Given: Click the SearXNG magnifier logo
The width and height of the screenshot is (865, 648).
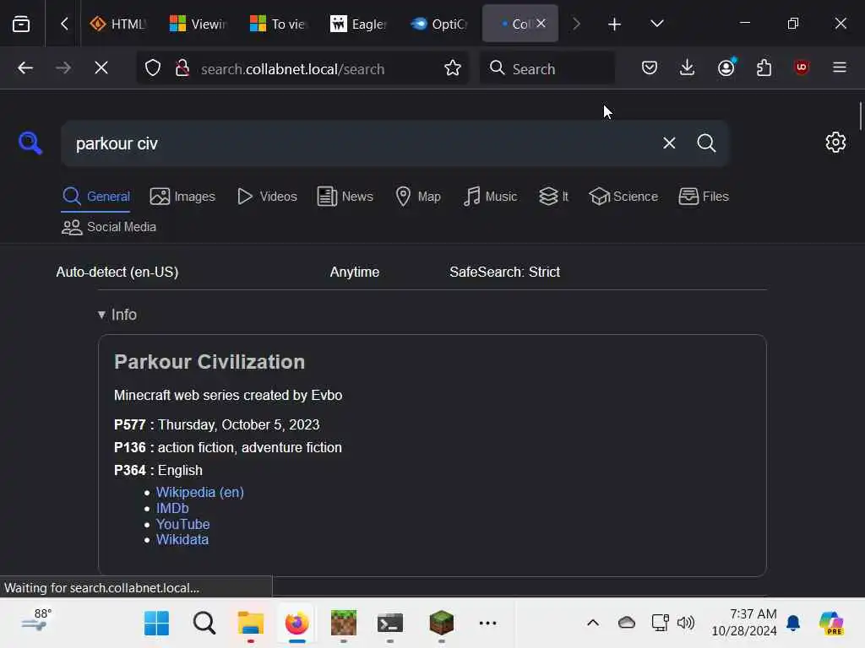Looking at the screenshot, I should (30, 143).
